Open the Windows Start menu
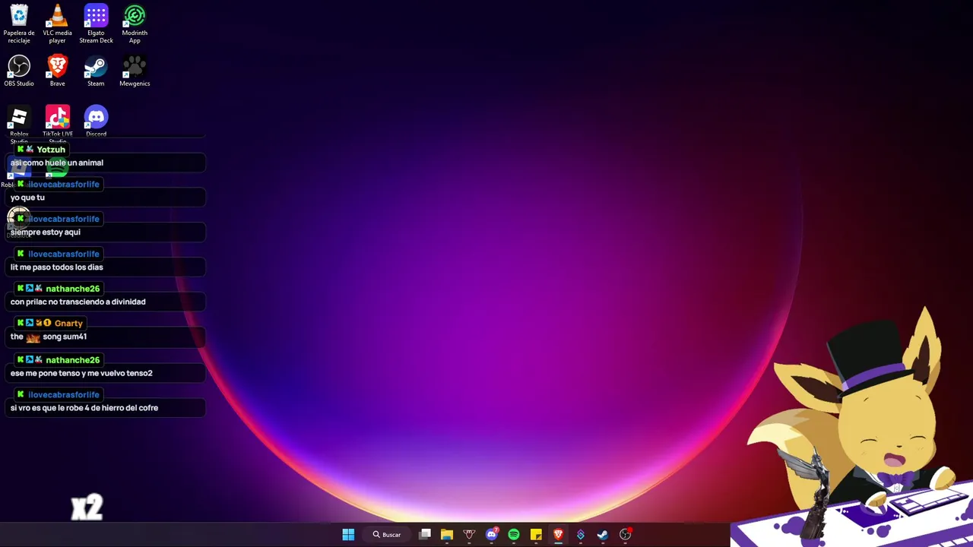This screenshot has height=547, width=973. click(x=348, y=535)
